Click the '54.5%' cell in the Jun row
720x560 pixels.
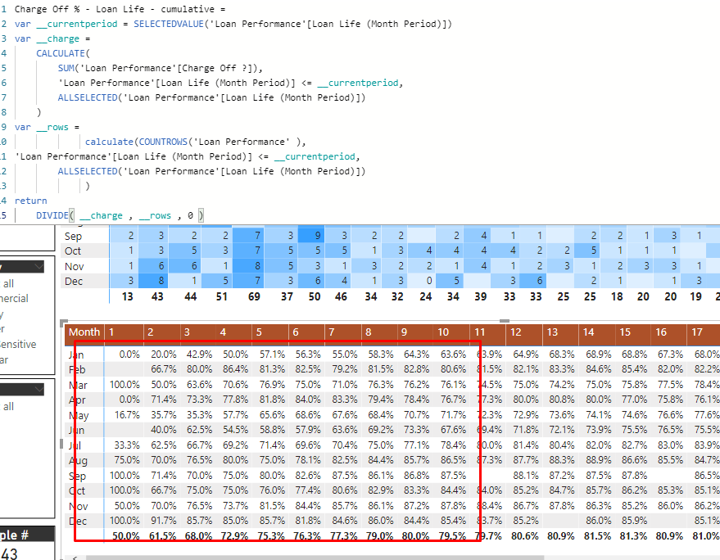click(235, 430)
